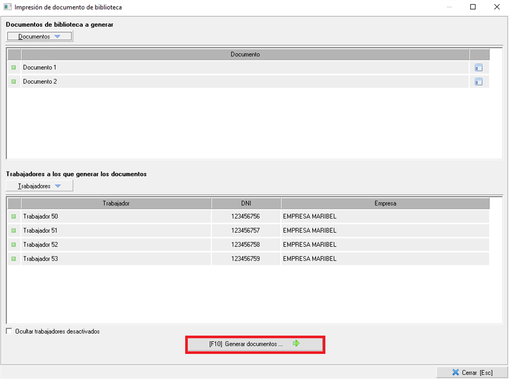The width and height of the screenshot is (509, 379).
Task: Toggle green marker beside Documento 2
Action: click(14, 82)
